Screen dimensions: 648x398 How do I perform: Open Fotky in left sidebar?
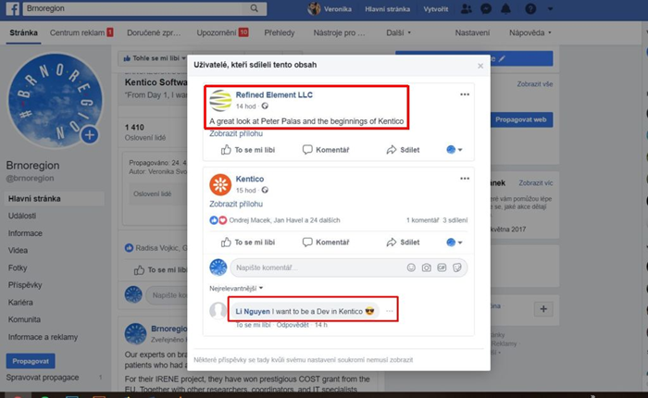click(x=18, y=267)
